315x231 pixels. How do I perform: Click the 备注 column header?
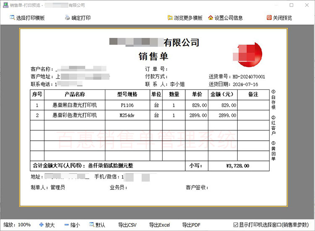[253, 94]
